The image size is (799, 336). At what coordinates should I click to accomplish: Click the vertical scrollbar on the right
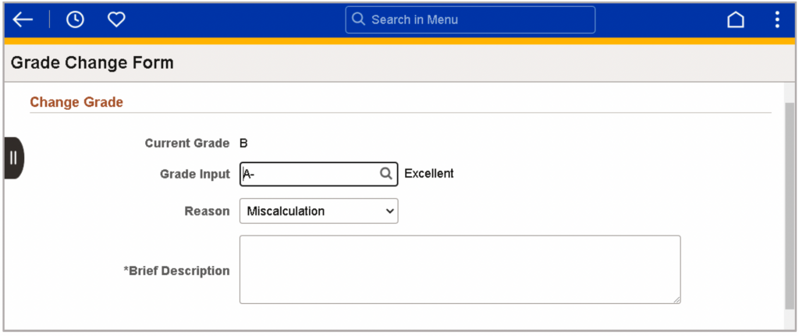pos(790,203)
